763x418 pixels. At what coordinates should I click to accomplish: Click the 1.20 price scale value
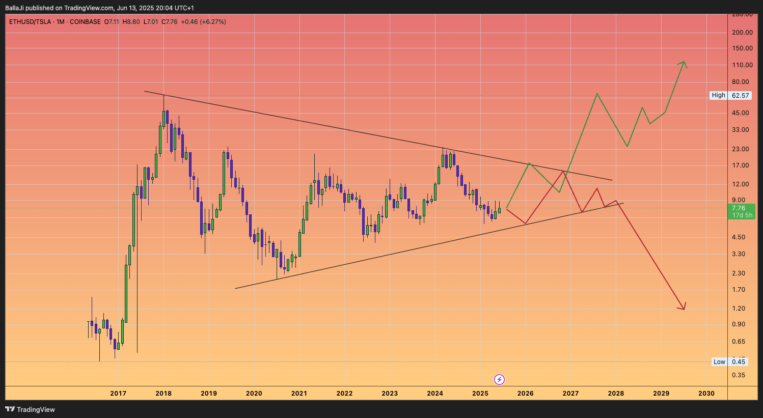point(739,309)
